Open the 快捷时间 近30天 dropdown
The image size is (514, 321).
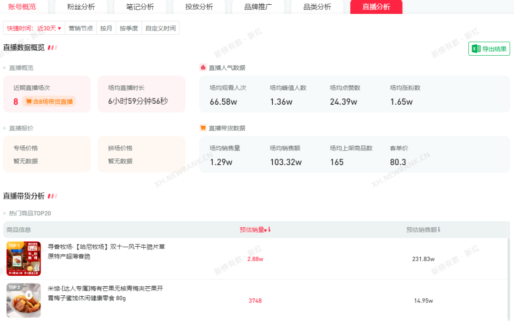34,28
